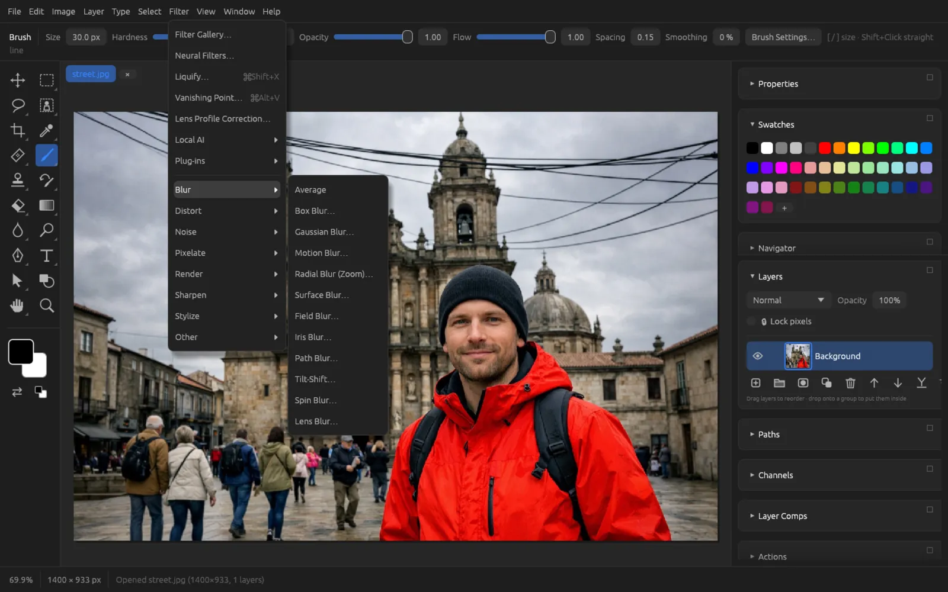
Task: Pick the Eyedropper tool
Action: [46, 130]
